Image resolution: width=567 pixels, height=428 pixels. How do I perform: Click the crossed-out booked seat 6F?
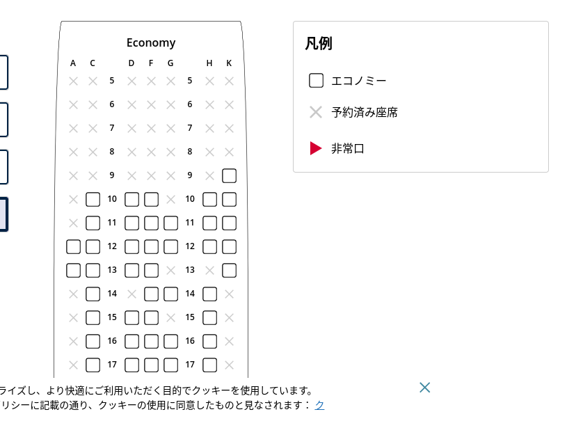click(151, 104)
